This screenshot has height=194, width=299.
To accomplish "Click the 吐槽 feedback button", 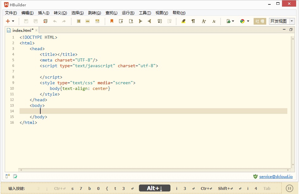I will (260, 21).
